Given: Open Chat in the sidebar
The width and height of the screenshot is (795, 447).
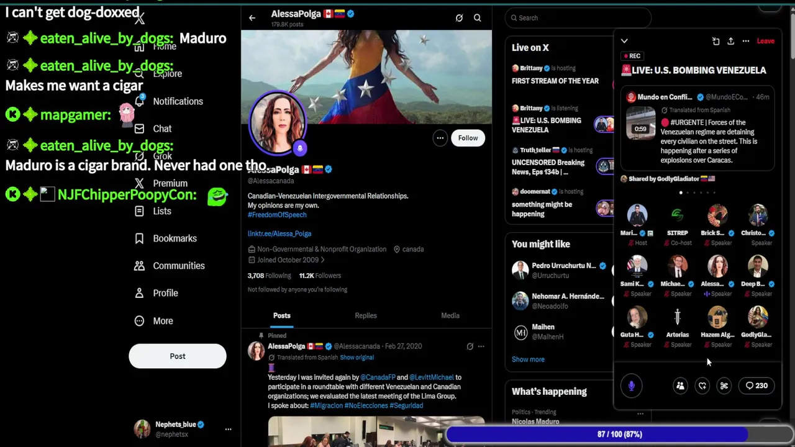Looking at the screenshot, I should click(153, 129).
